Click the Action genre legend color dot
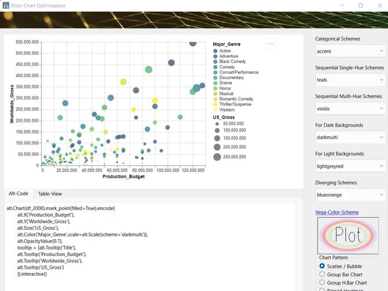Image resolution: width=388 pixels, height=291 pixels. point(215,51)
